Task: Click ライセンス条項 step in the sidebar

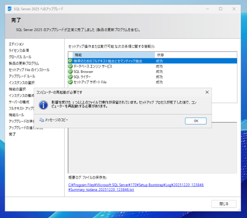Action: (x=19, y=51)
